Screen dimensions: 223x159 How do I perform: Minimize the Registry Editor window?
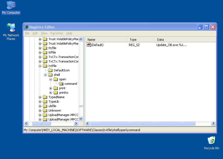pyautogui.click(x=200, y=27)
